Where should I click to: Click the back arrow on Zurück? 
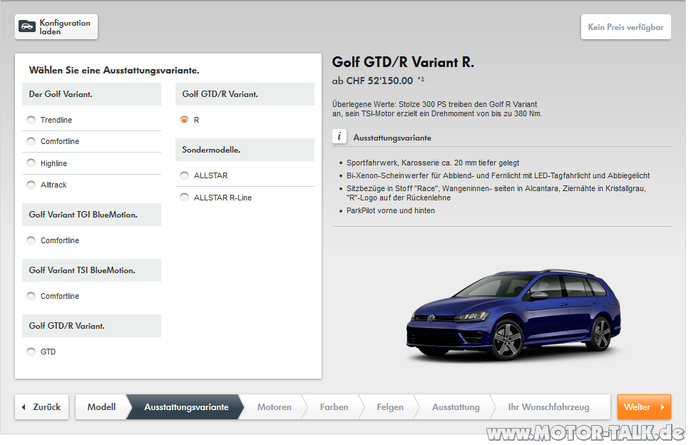[24, 407]
